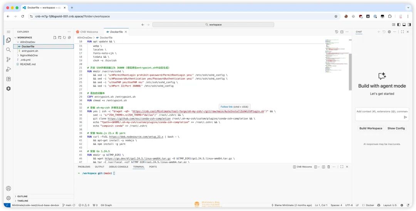Toggle secondary side bar visibility

pos(409,25)
